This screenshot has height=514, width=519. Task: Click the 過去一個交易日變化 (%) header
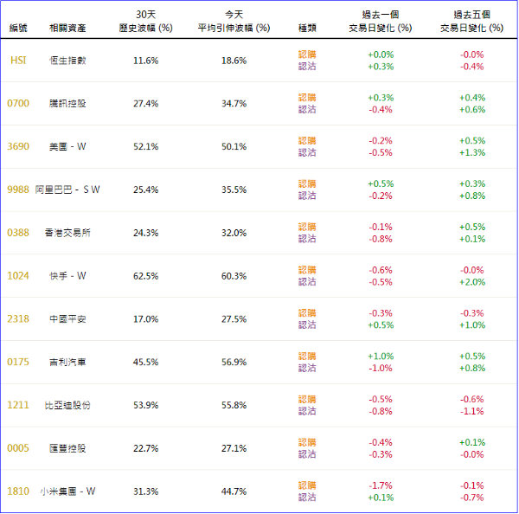tap(381, 21)
